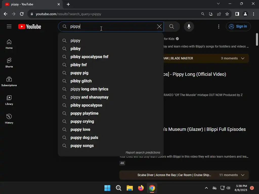Submit search with magnifier button
Screen dimensions: 259x194
[172, 26]
